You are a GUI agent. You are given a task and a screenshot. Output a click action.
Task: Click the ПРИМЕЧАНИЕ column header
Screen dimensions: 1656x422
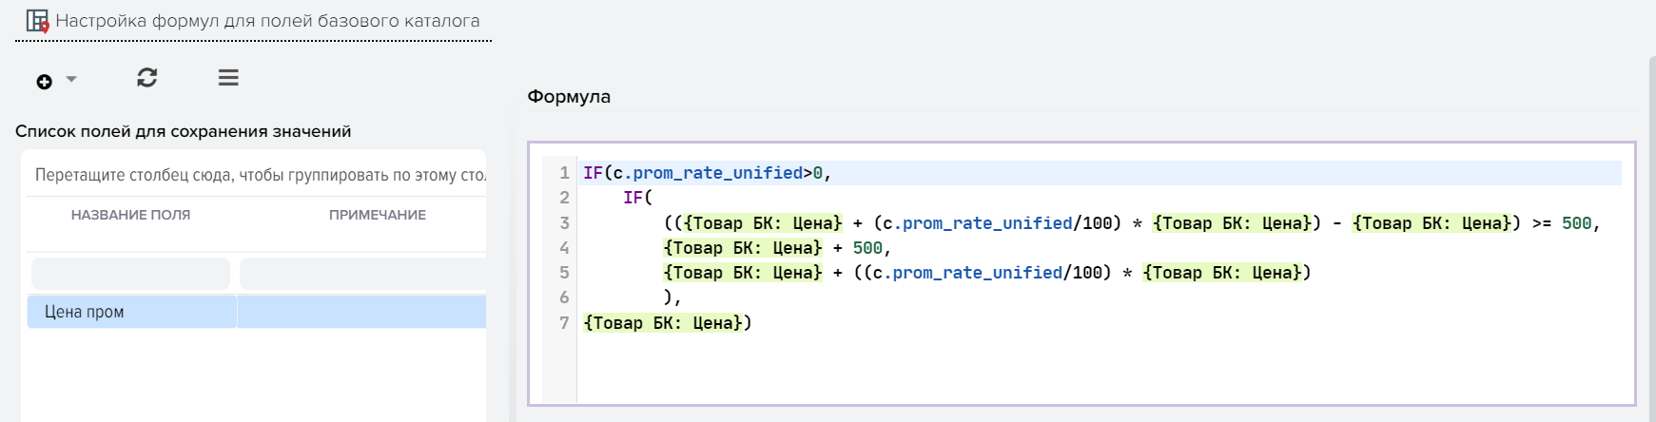point(377,215)
